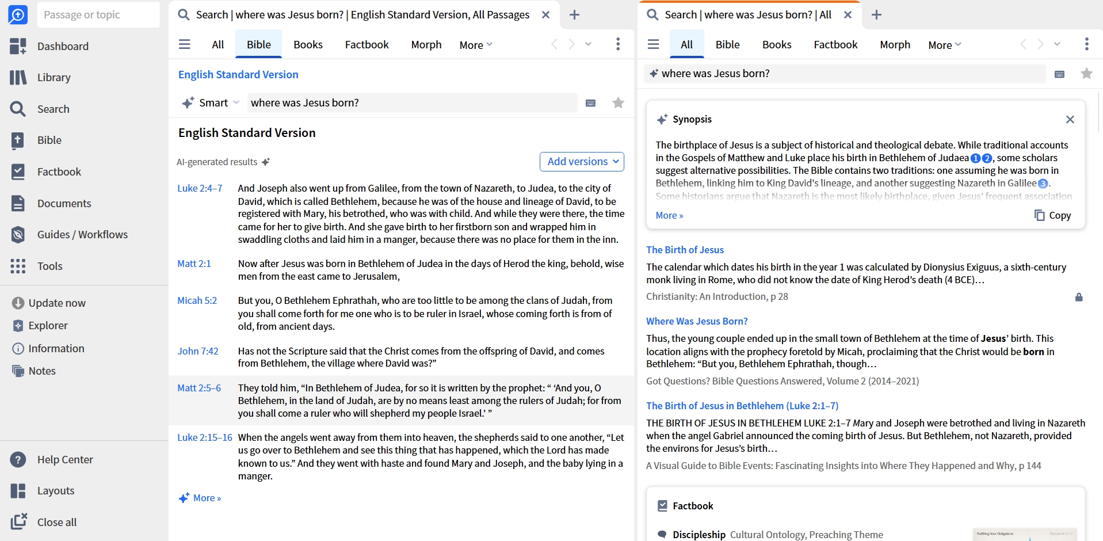
Task: Expand the More menu in right panel
Action: tap(944, 45)
